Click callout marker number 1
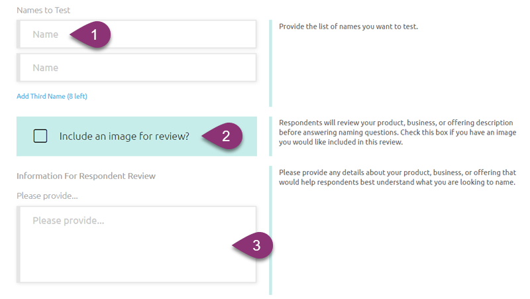This screenshot has height=299, width=530. click(94, 35)
